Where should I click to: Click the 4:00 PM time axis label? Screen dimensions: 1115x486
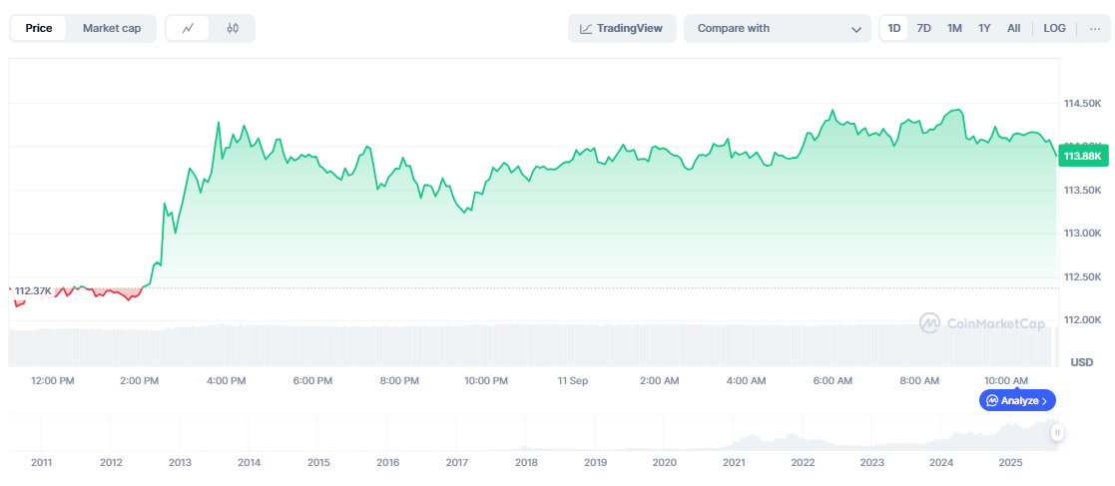[x=227, y=381]
